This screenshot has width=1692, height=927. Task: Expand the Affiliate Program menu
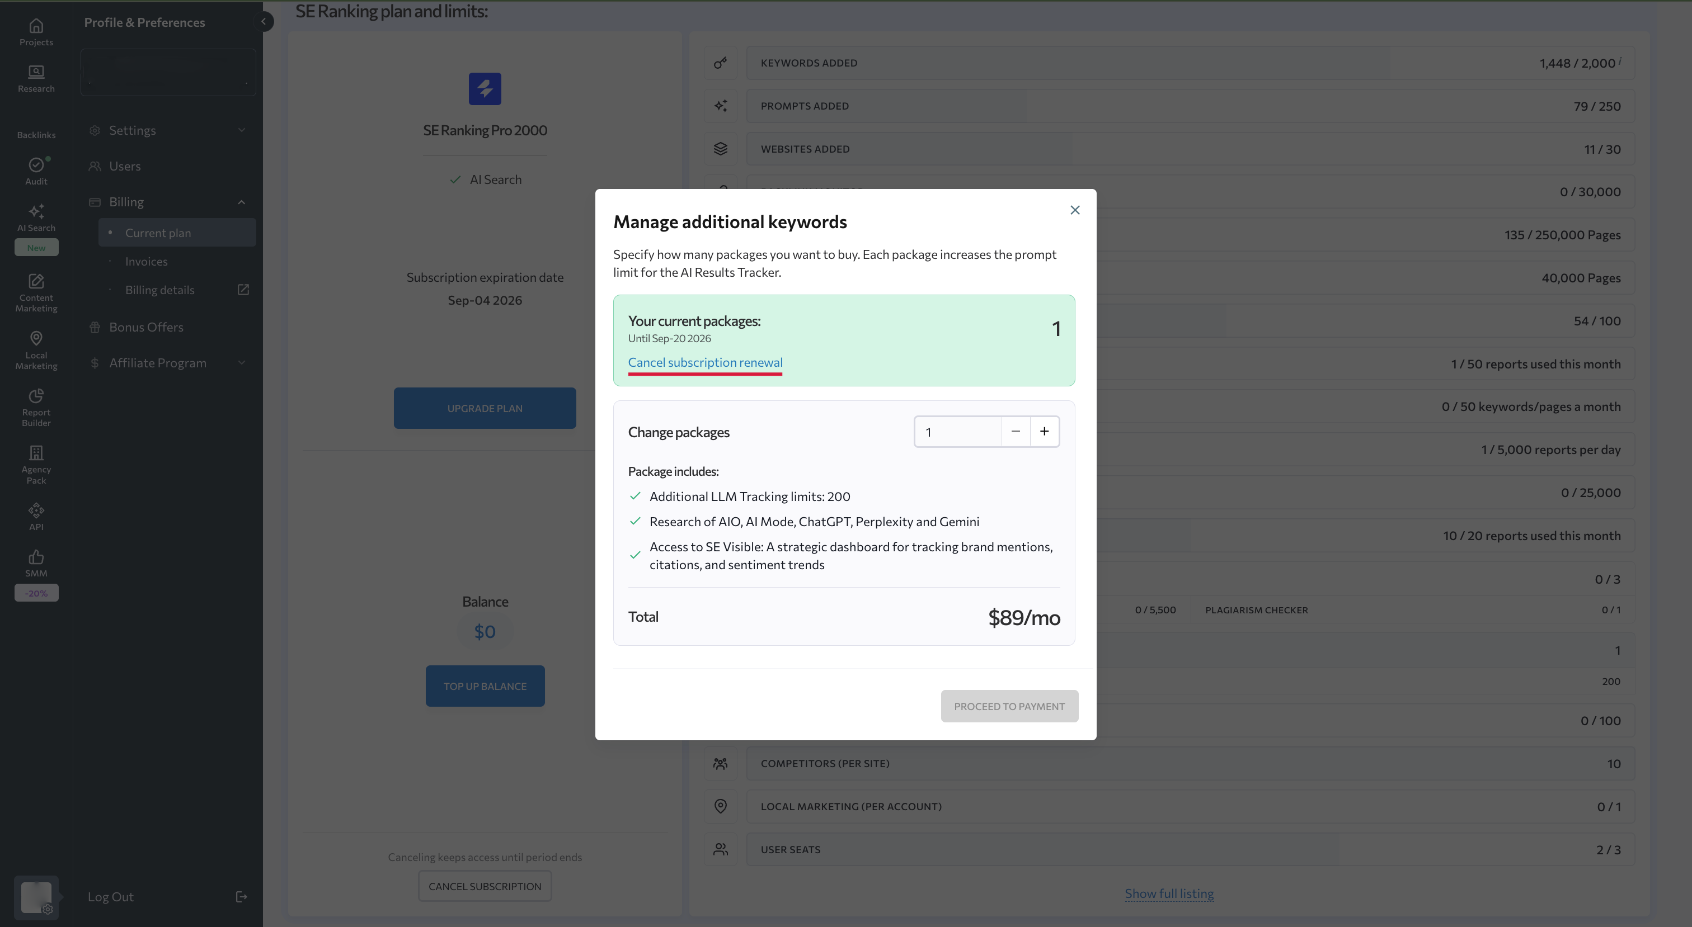tap(168, 362)
